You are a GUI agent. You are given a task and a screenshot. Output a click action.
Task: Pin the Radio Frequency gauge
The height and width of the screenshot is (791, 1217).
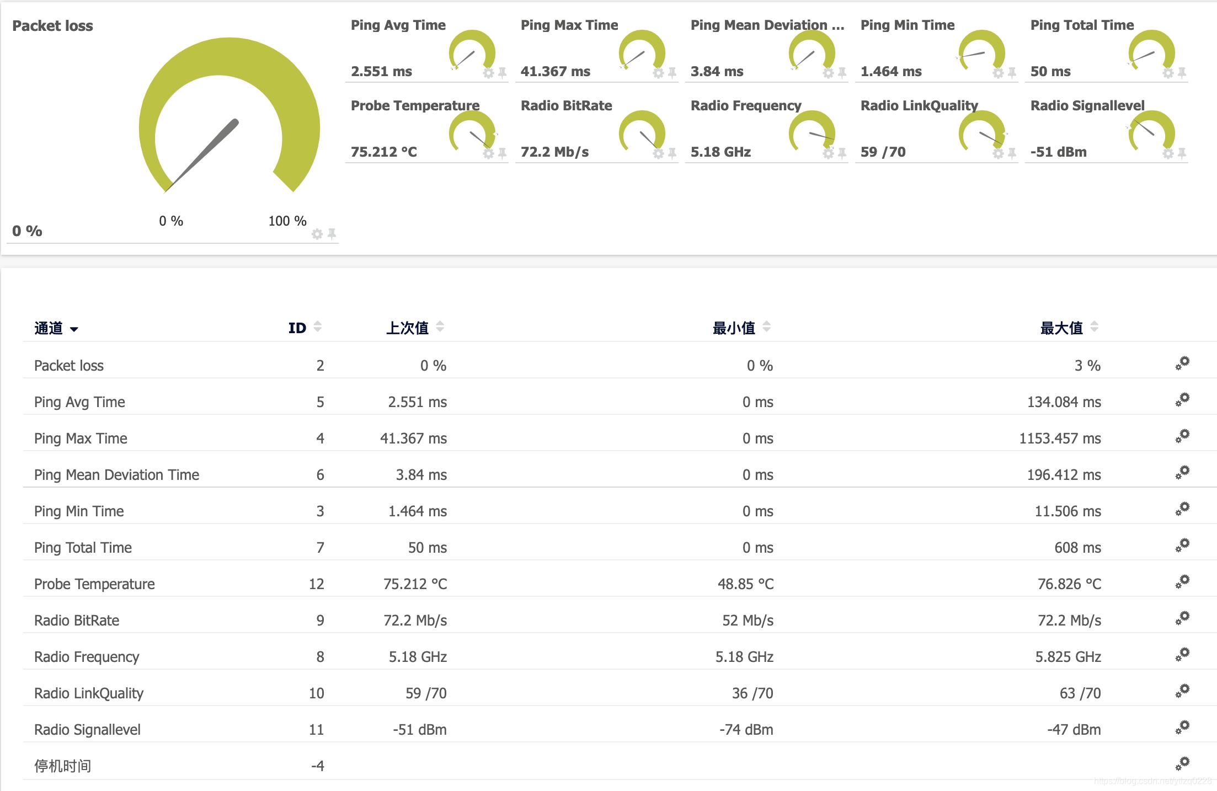[842, 153]
